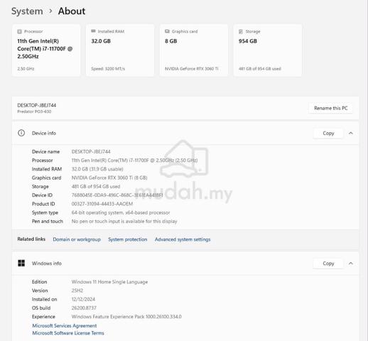Click the Graphics card icon

[167, 31]
